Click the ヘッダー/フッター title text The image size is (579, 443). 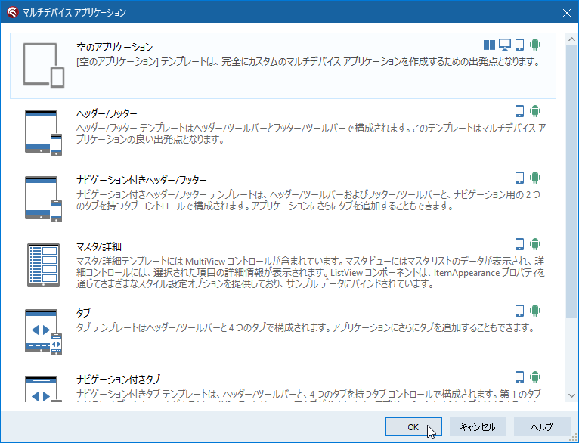[107, 113]
